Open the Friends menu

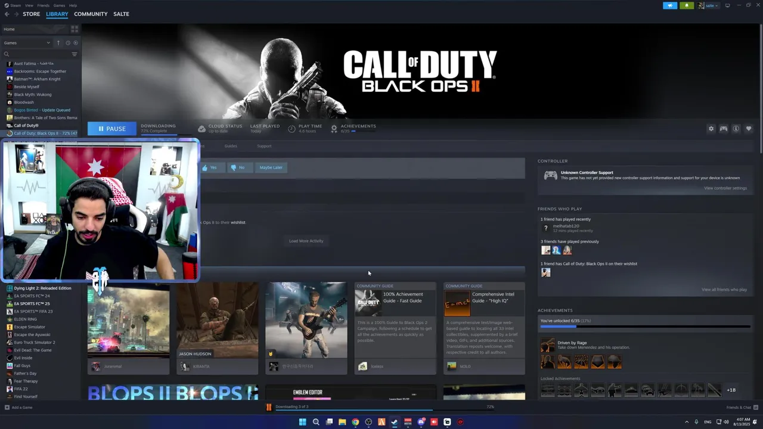pos(44,5)
